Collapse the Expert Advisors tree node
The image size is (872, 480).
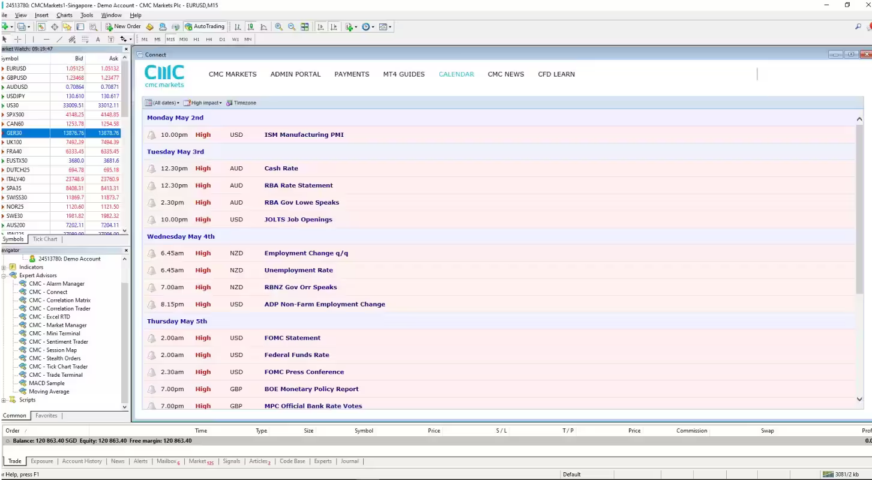pos(4,275)
